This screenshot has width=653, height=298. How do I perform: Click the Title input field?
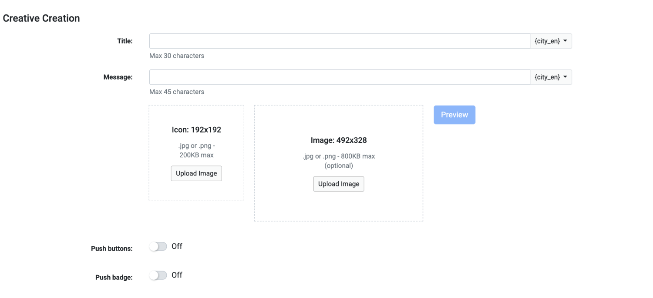pos(340,41)
